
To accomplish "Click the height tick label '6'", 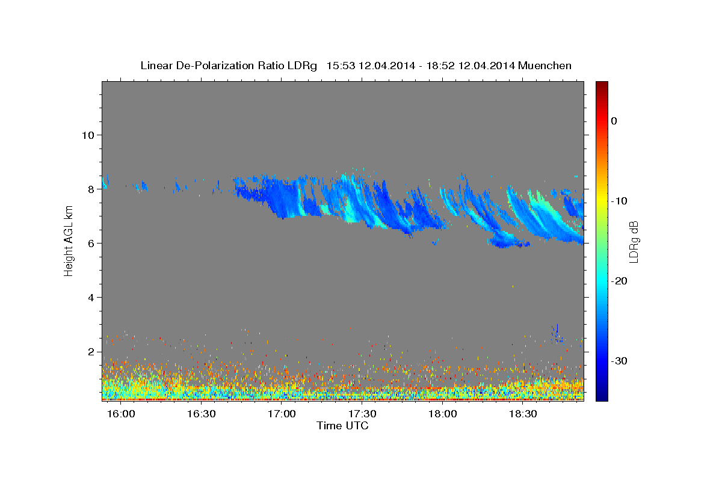I will tap(90, 243).
